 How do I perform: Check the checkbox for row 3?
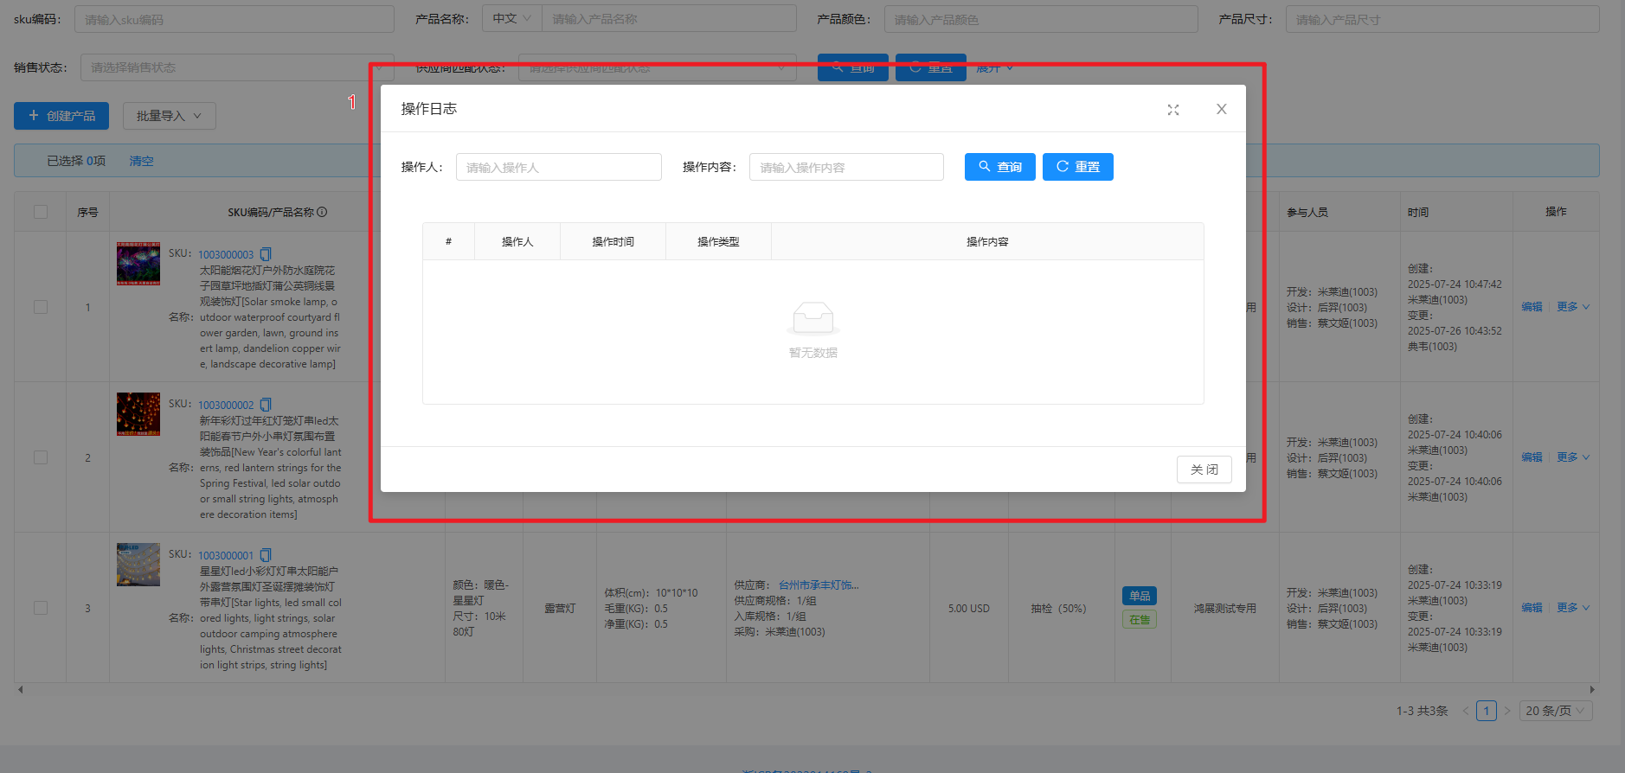[x=41, y=608]
